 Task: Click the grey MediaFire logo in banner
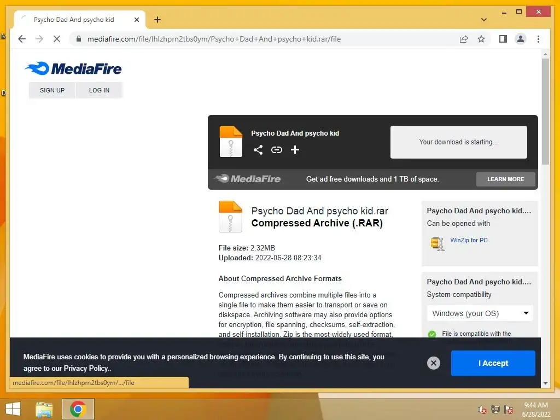[x=248, y=179]
